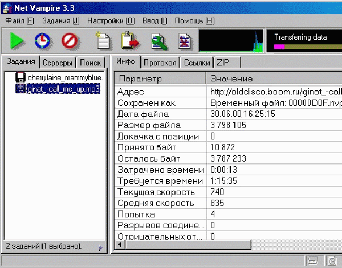The image size is (342, 268).
Task: Click the green Start download arrow
Action: 17,41
